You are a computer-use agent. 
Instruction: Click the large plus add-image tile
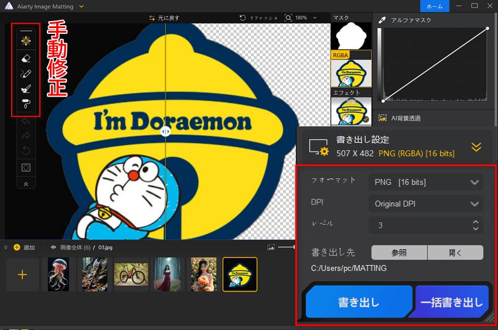click(22, 274)
